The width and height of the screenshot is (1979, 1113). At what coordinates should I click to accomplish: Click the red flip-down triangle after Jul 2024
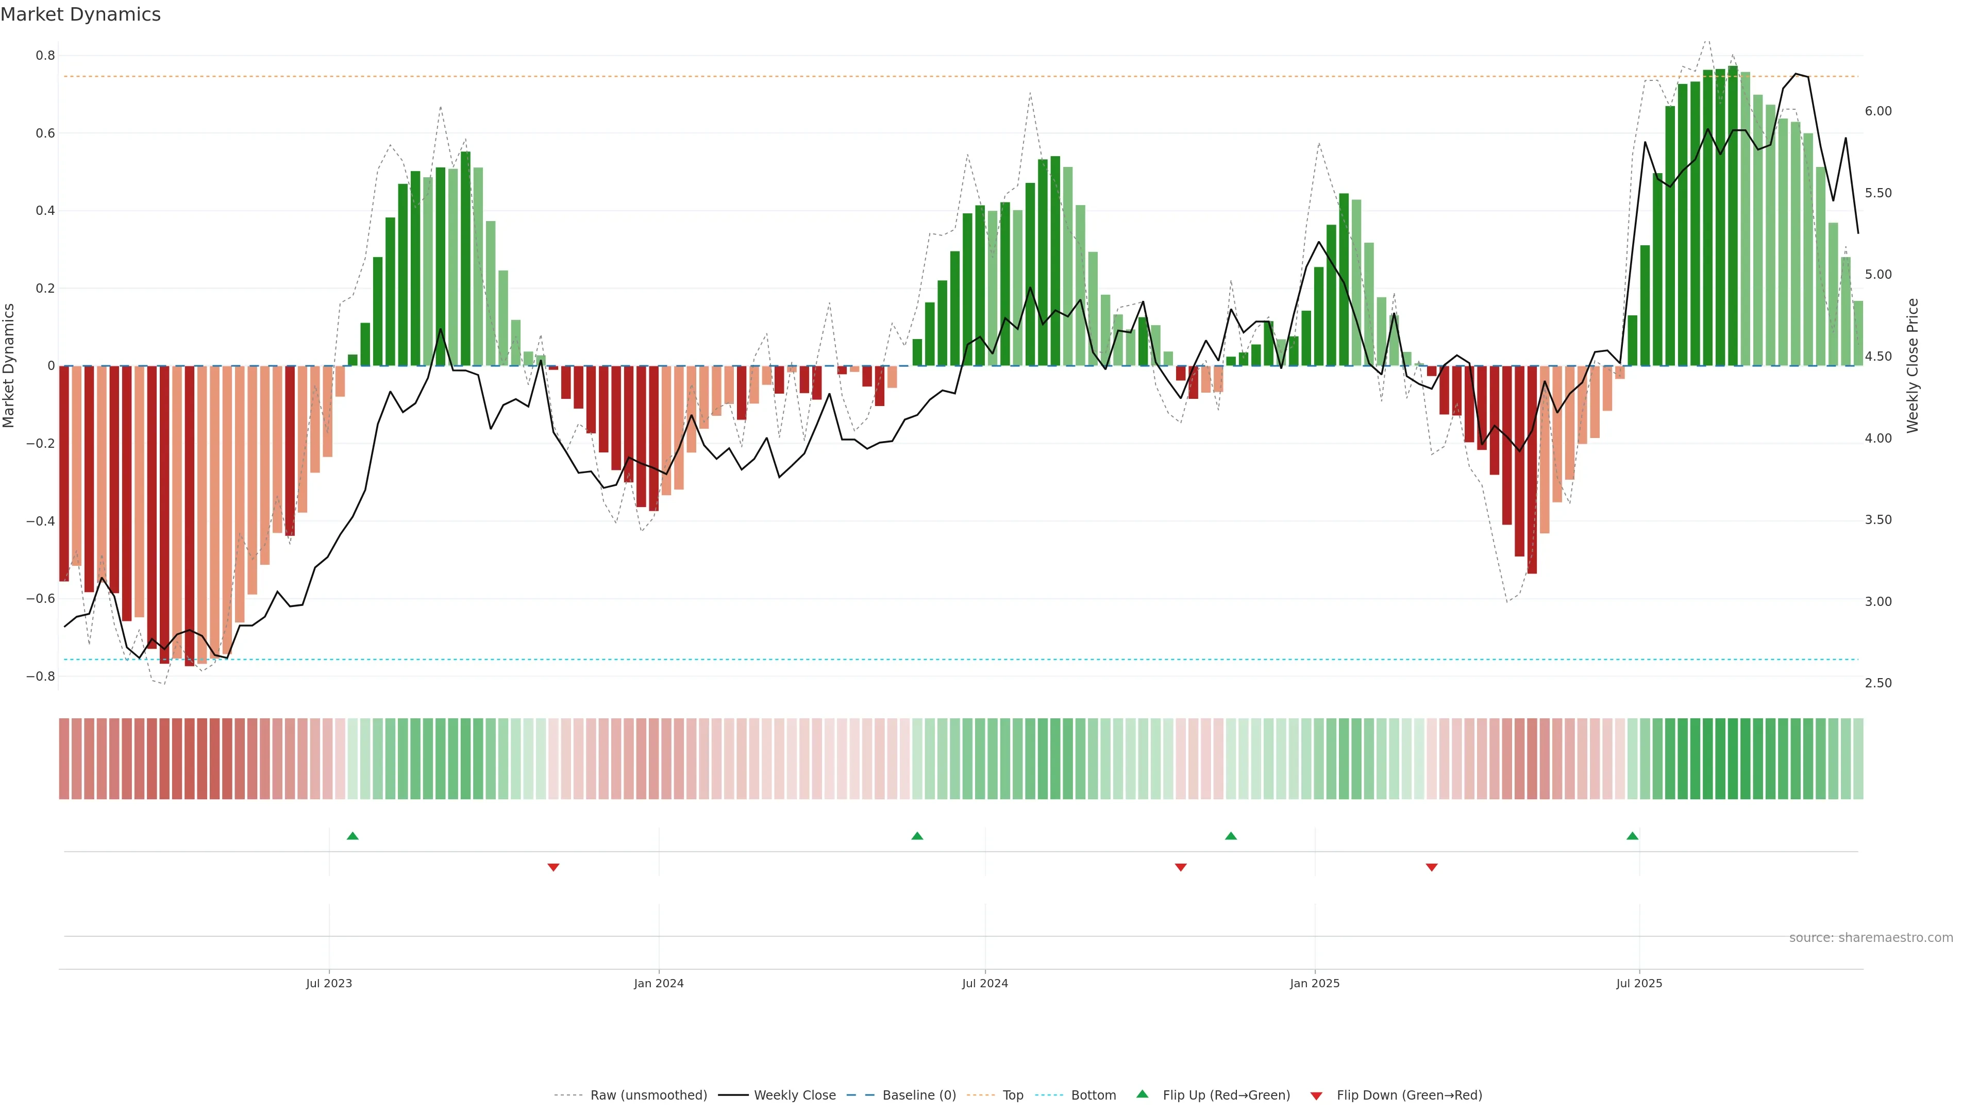point(1181,867)
